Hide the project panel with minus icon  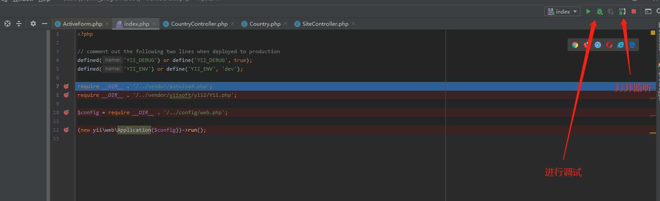click(x=44, y=24)
